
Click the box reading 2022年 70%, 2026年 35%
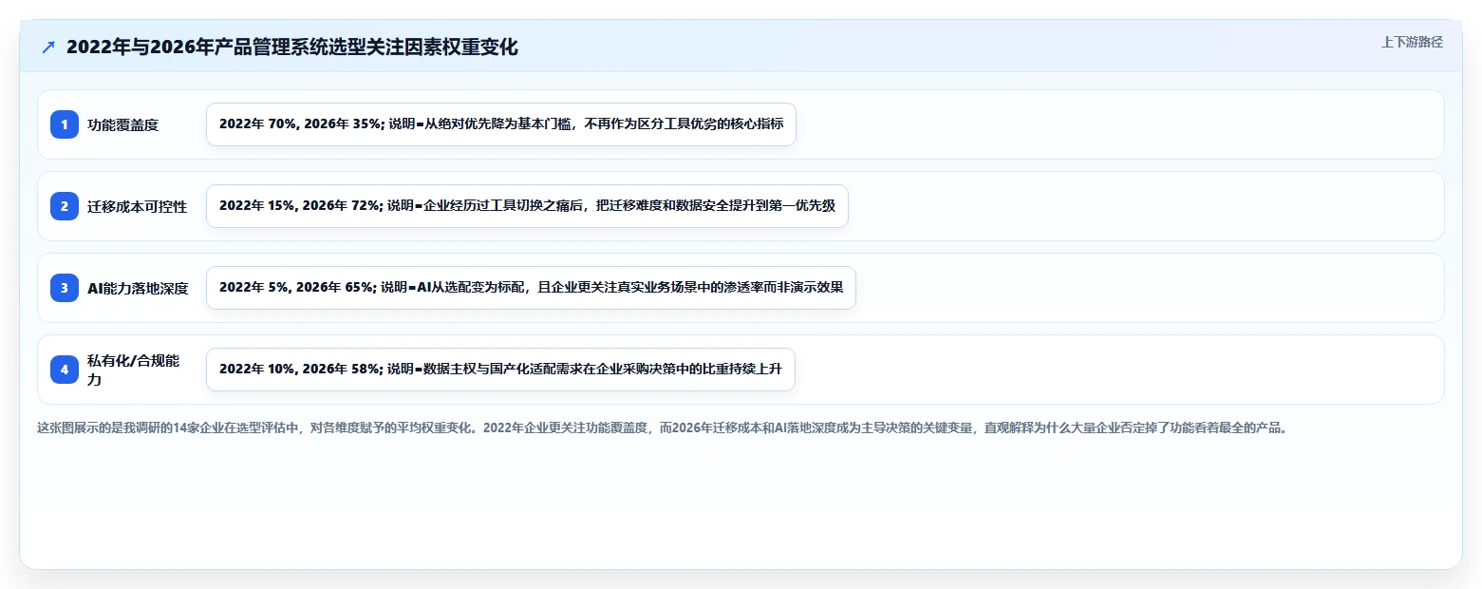(x=501, y=124)
